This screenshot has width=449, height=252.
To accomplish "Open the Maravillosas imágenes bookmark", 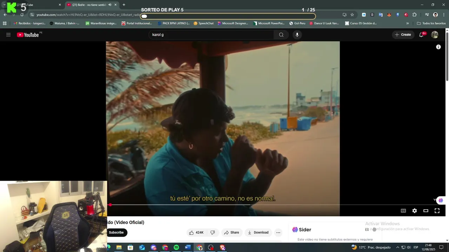I will 101,23.
